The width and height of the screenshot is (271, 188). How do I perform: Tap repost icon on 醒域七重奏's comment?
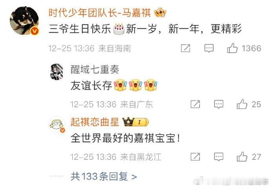tap(195, 104)
